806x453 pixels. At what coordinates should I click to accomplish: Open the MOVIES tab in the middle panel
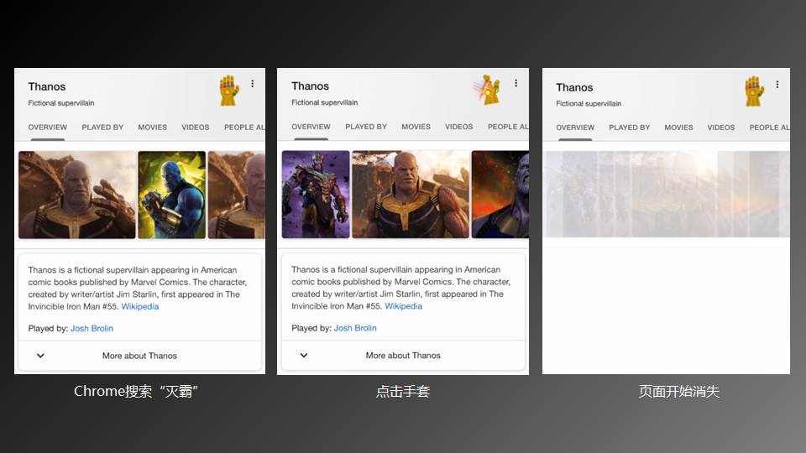(x=416, y=127)
